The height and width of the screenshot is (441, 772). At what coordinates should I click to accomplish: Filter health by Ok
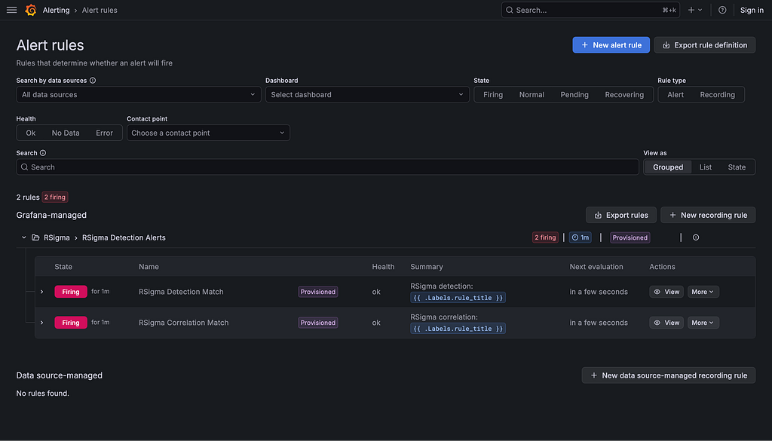[x=30, y=133]
